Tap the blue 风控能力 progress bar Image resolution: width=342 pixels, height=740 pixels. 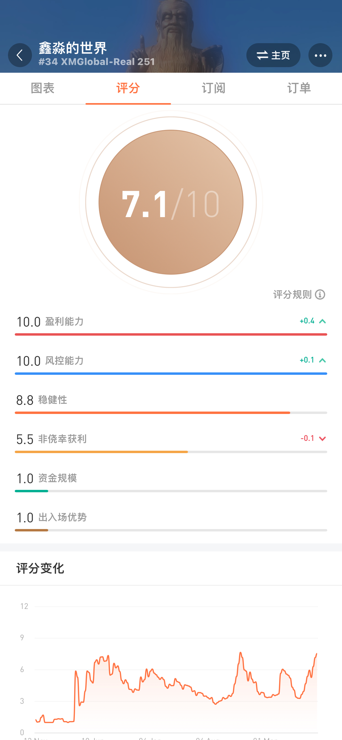pyautogui.click(x=171, y=373)
